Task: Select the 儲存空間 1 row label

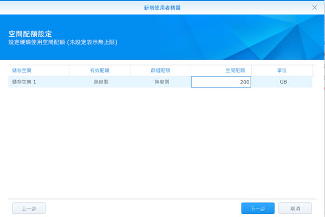Action: 24,82
